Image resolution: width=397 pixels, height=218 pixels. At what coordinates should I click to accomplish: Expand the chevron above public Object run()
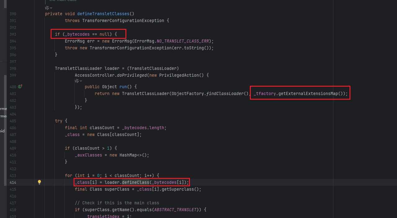point(81,81)
